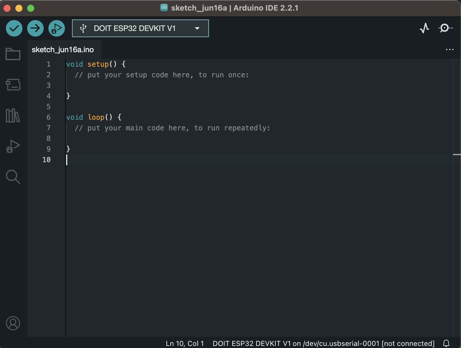Click the yellow minimize window button

click(19, 8)
